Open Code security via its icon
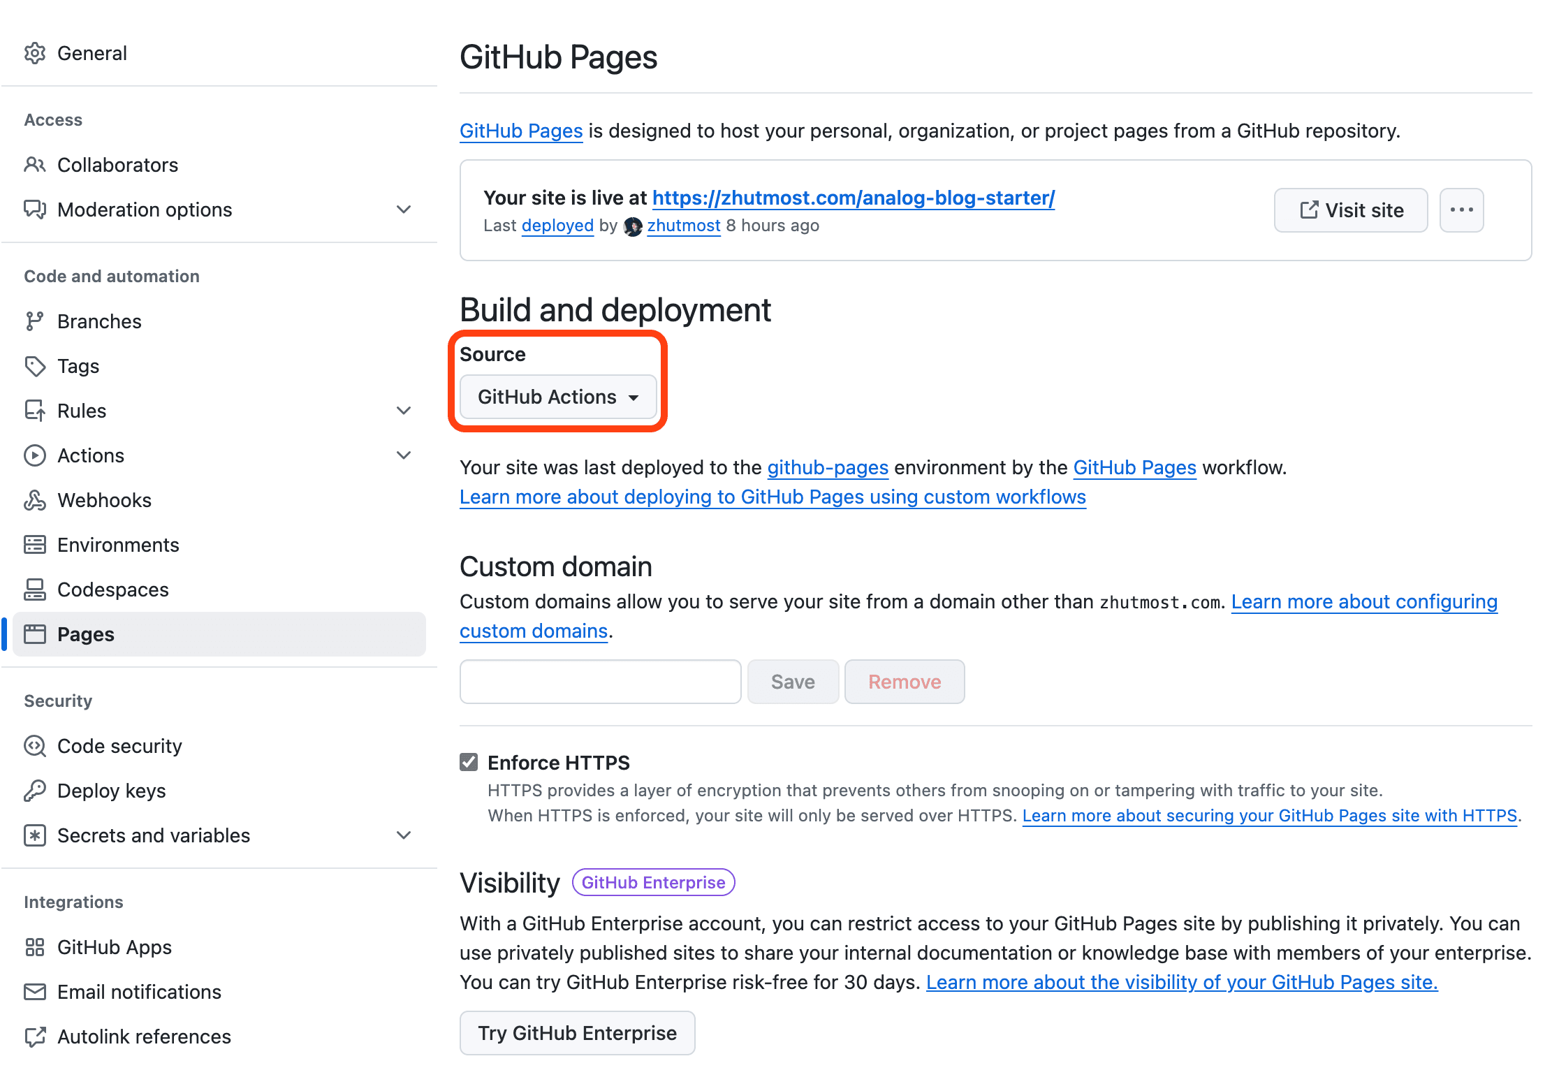1559x1084 pixels. (x=36, y=745)
